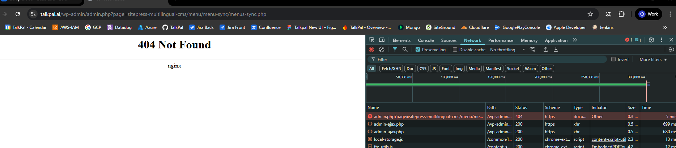Open network search magnifier
The width and height of the screenshot is (676, 148).
[x=405, y=49]
